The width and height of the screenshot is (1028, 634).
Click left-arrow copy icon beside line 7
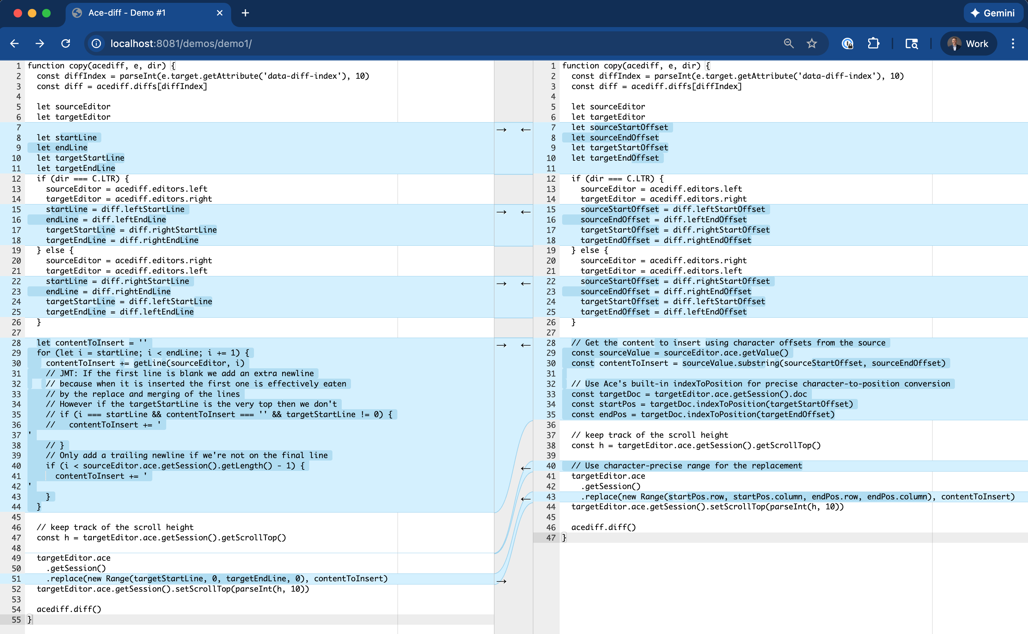tap(525, 130)
